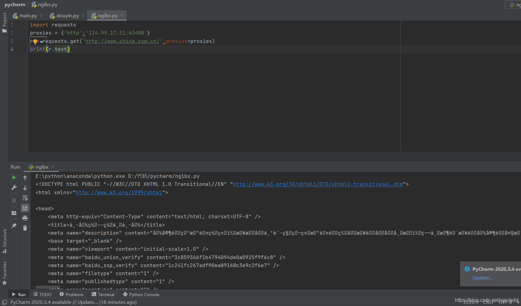Open www.w3.org/1999/xhtml link in console

coord(119,193)
